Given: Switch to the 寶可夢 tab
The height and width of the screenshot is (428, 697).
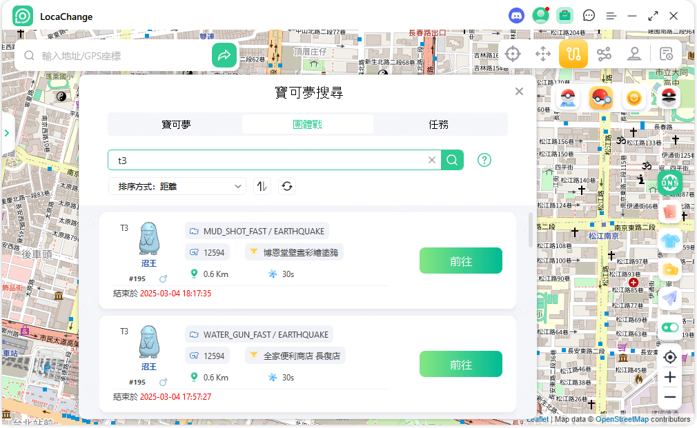Looking at the screenshot, I should tap(176, 124).
